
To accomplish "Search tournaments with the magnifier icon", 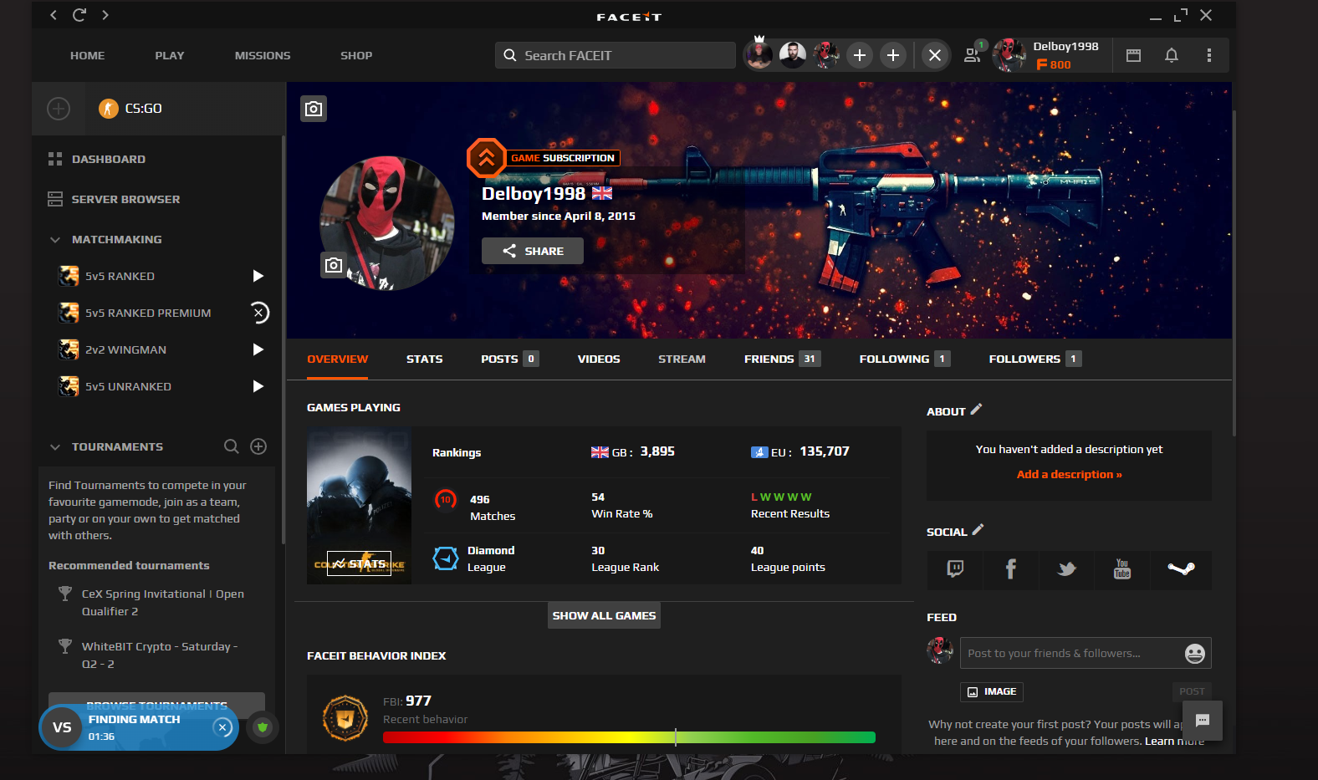I will [232, 446].
